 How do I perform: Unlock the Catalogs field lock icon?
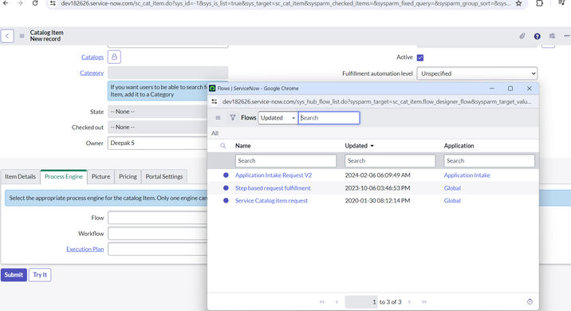114,57
